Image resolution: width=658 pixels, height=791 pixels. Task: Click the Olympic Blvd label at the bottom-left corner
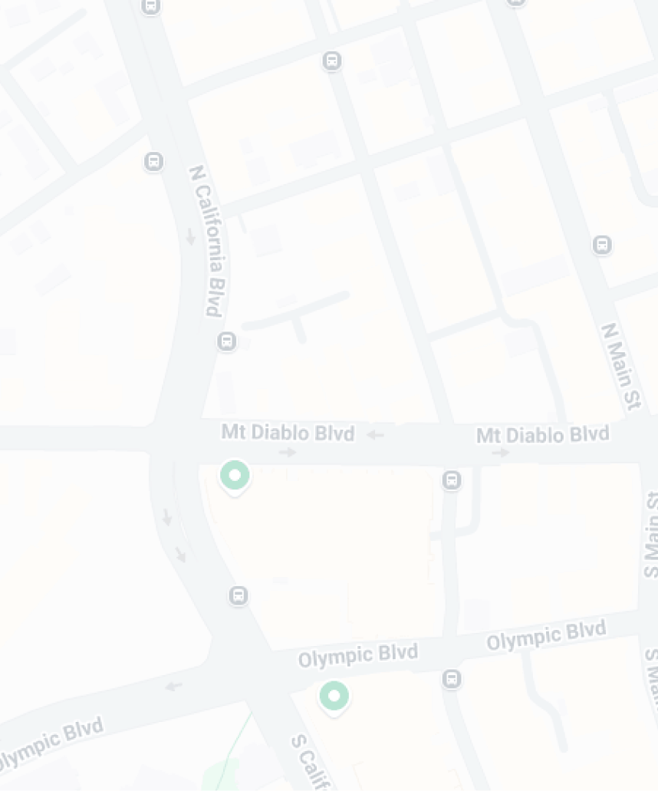pos(51,743)
